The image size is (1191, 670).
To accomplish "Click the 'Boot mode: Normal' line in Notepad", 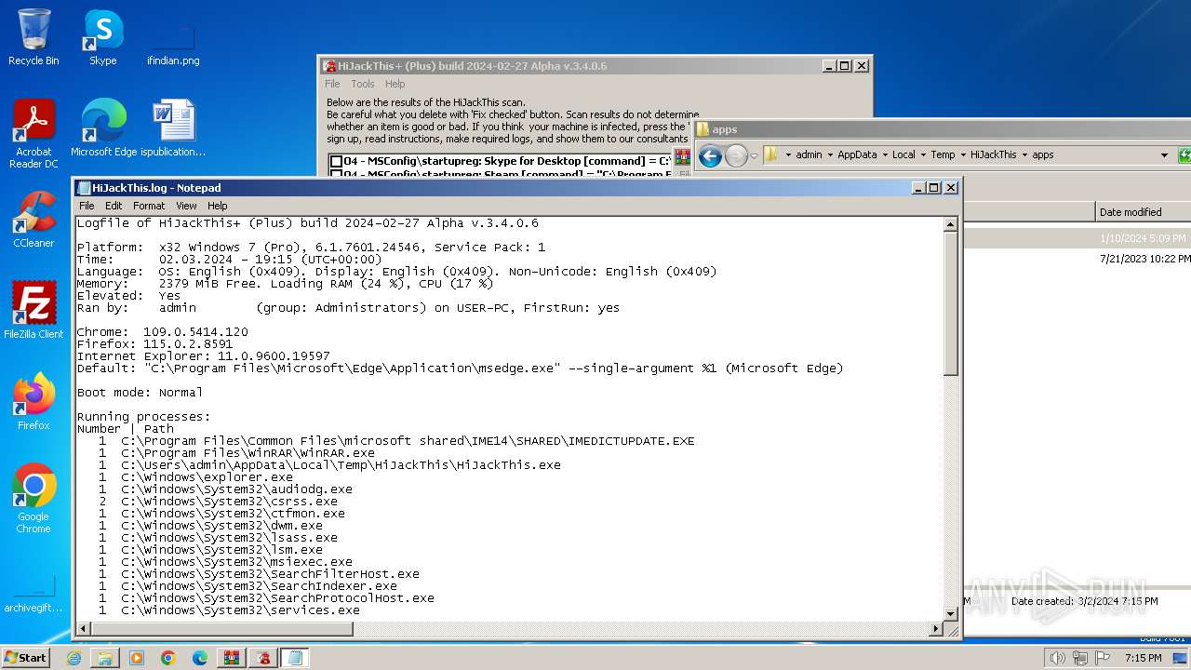I will (140, 393).
